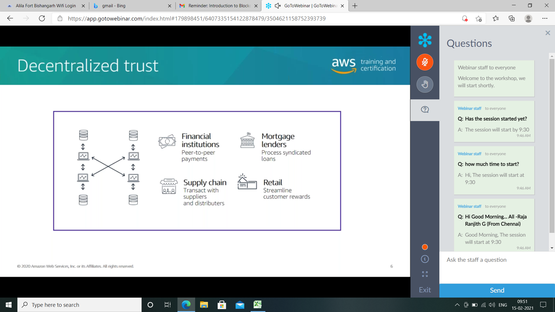The width and height of the screenshot is (555, 312).
Task: Click the info icon in the sidebar
Action: [x=425, y=259]
